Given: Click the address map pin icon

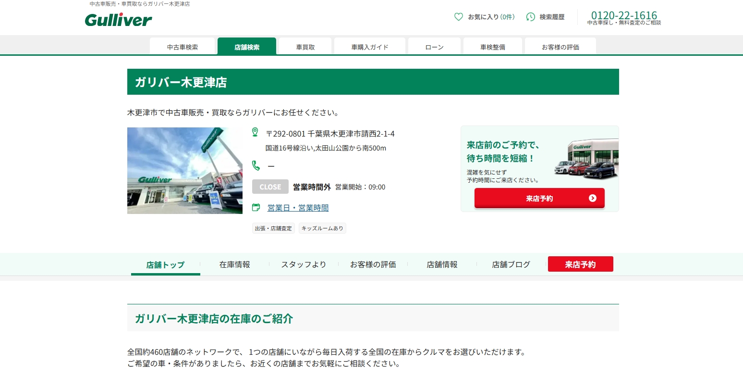Looking at the screenshot, I should (255, 132).
